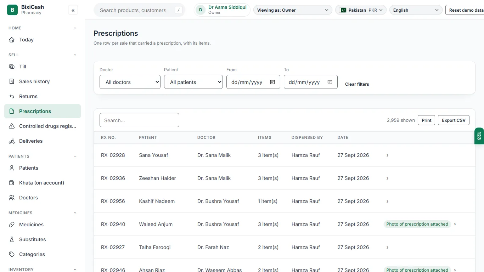Click the Sales history receipt icon

tap(12, 81)
